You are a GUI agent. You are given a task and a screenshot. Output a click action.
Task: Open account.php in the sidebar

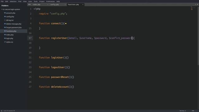11,13
